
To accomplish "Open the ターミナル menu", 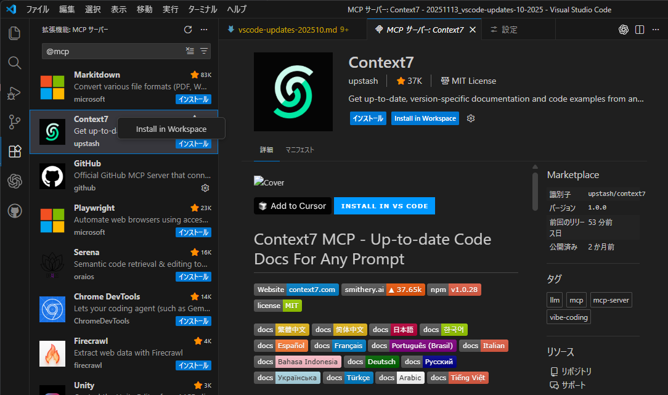I will pyautogui.click(x=203, y=9).
